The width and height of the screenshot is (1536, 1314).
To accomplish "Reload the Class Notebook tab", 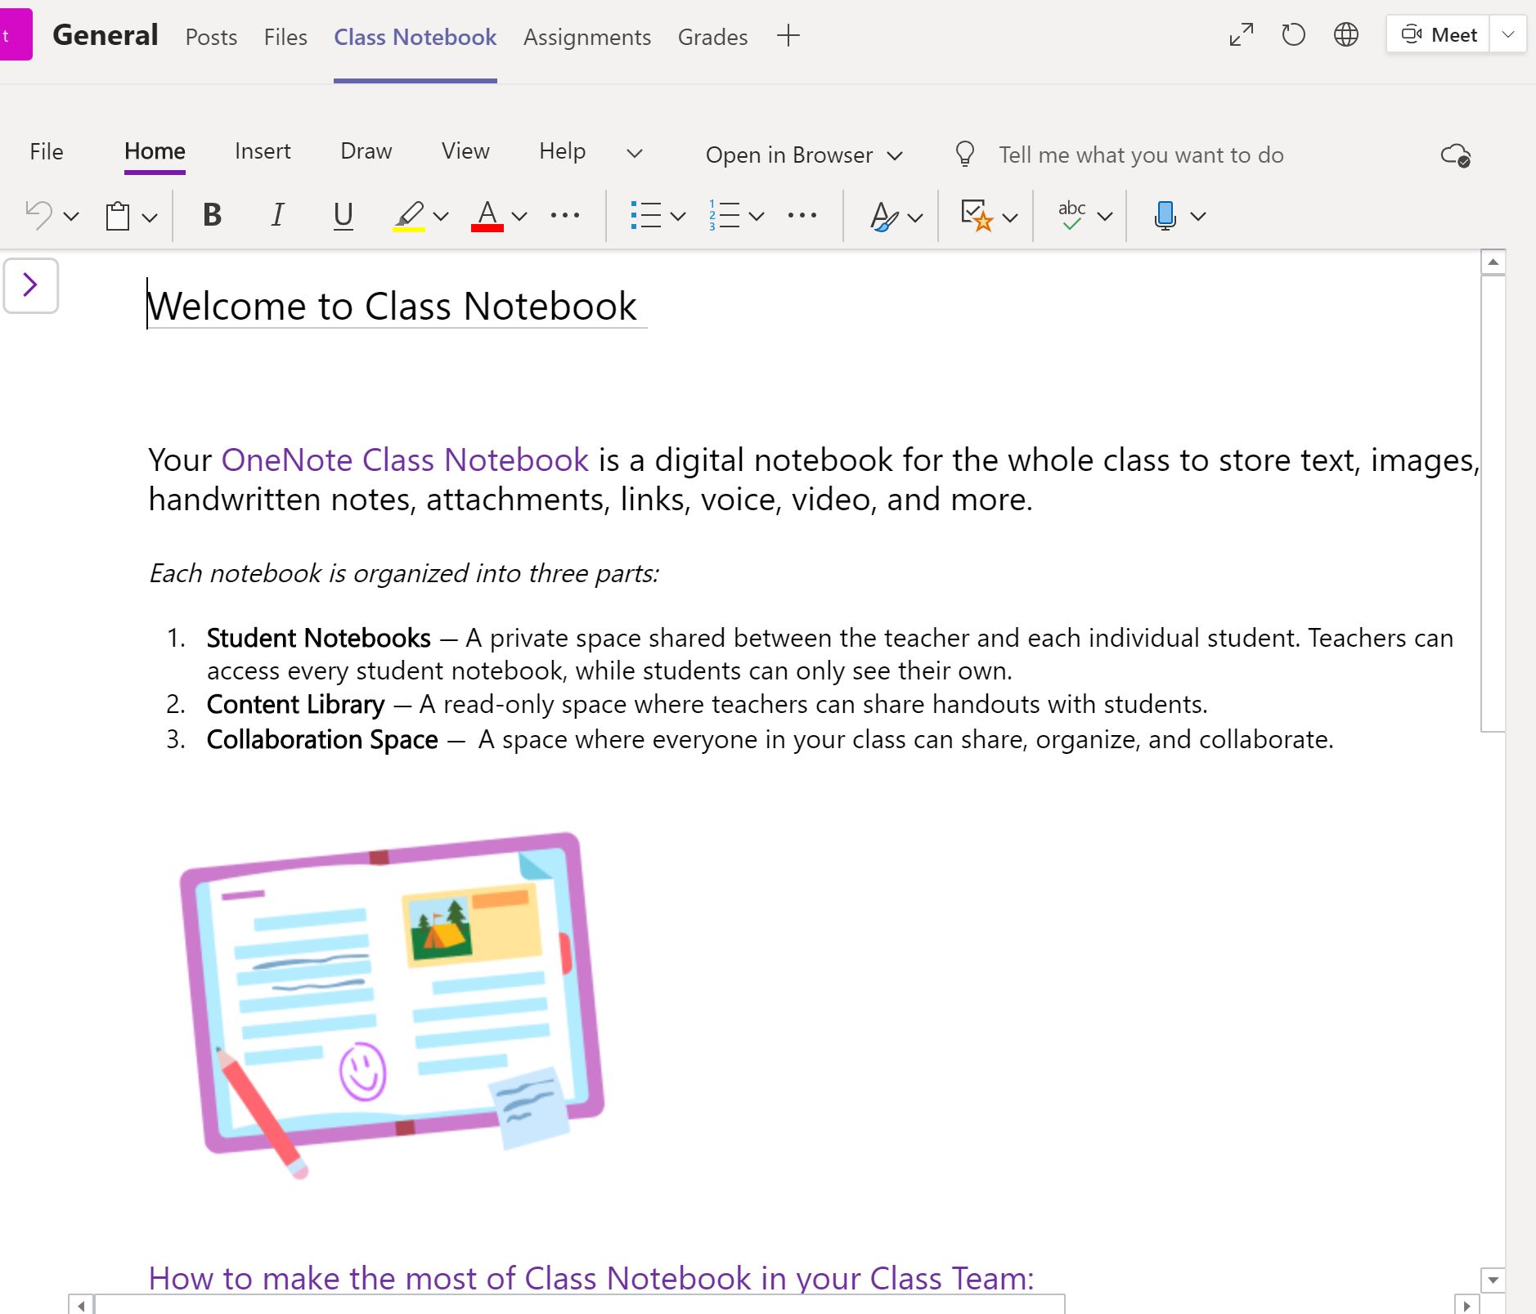I will coord(1293,35).
